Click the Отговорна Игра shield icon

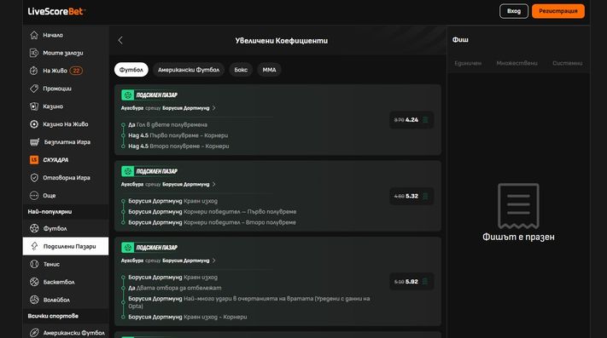pyautogui.click(x=34, y=177)
